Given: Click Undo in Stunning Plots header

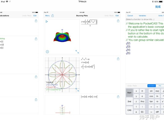Looking at the screenshot, I should pyautogui.click(x=106, y=16).
